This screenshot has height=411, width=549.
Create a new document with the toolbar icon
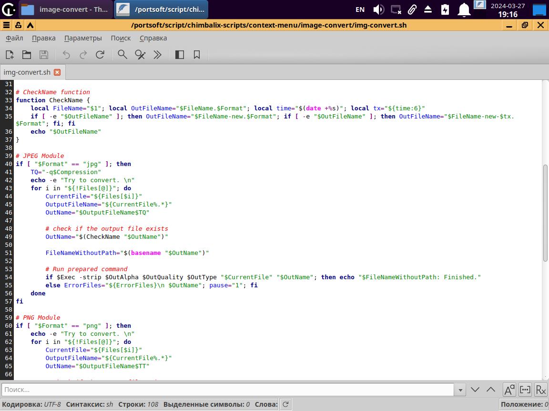pos(10,55)
